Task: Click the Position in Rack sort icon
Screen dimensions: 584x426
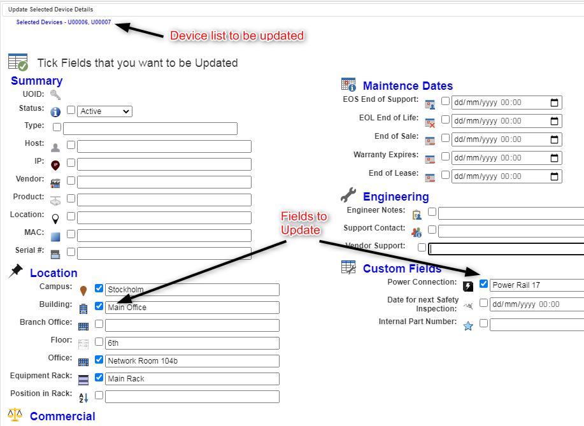Action: 83,398
